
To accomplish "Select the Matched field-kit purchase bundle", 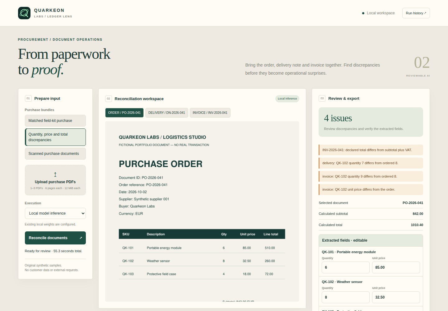I will tap(55, 121).
